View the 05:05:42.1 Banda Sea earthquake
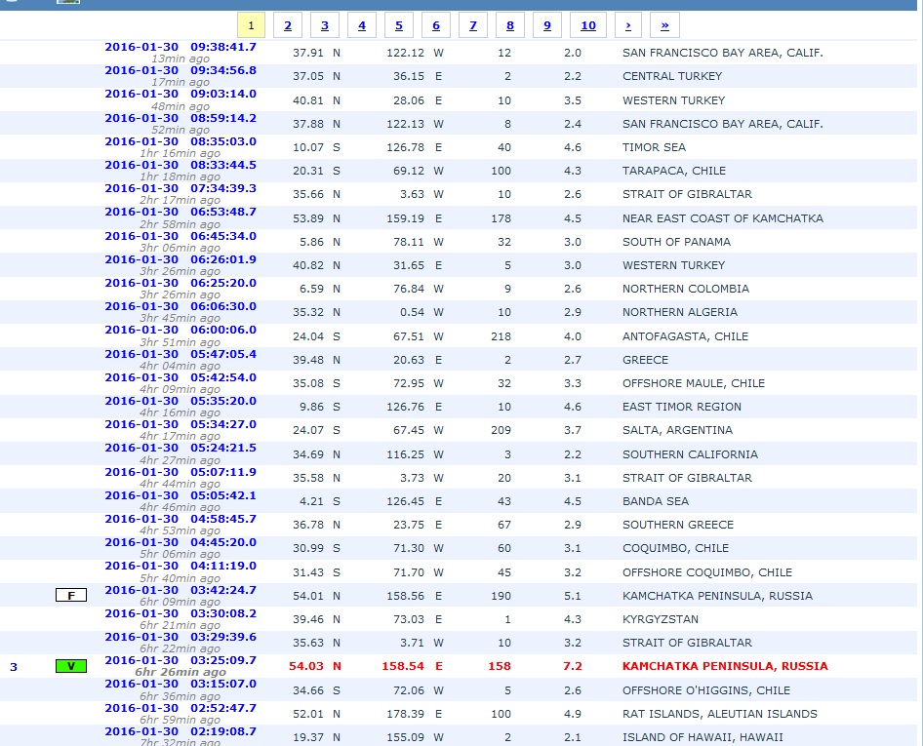The image size is (923, 746). (181, 496)
